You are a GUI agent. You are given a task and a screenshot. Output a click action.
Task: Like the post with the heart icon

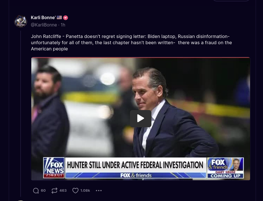75,191
